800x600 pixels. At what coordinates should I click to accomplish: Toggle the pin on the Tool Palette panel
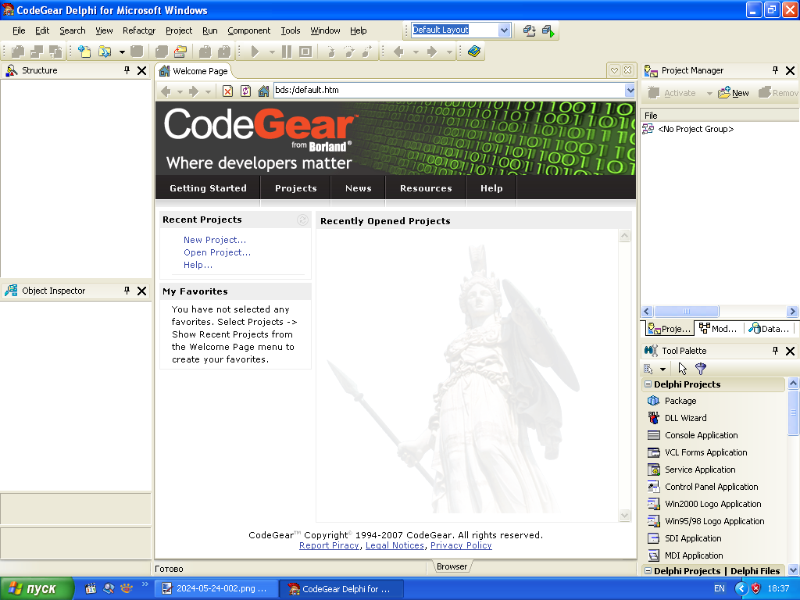pos(776,351)
